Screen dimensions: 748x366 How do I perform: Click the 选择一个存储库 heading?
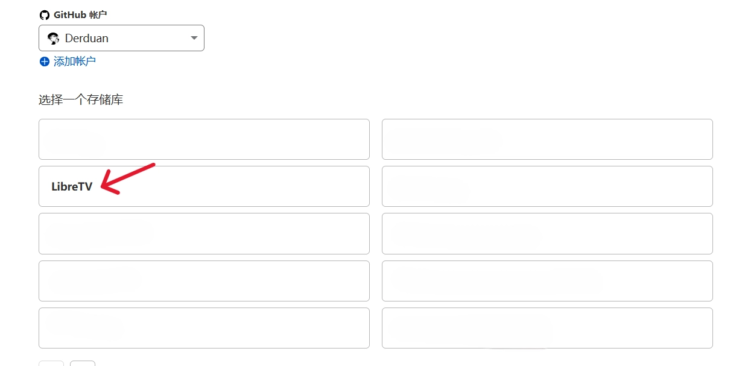click(x=81, y=100)
